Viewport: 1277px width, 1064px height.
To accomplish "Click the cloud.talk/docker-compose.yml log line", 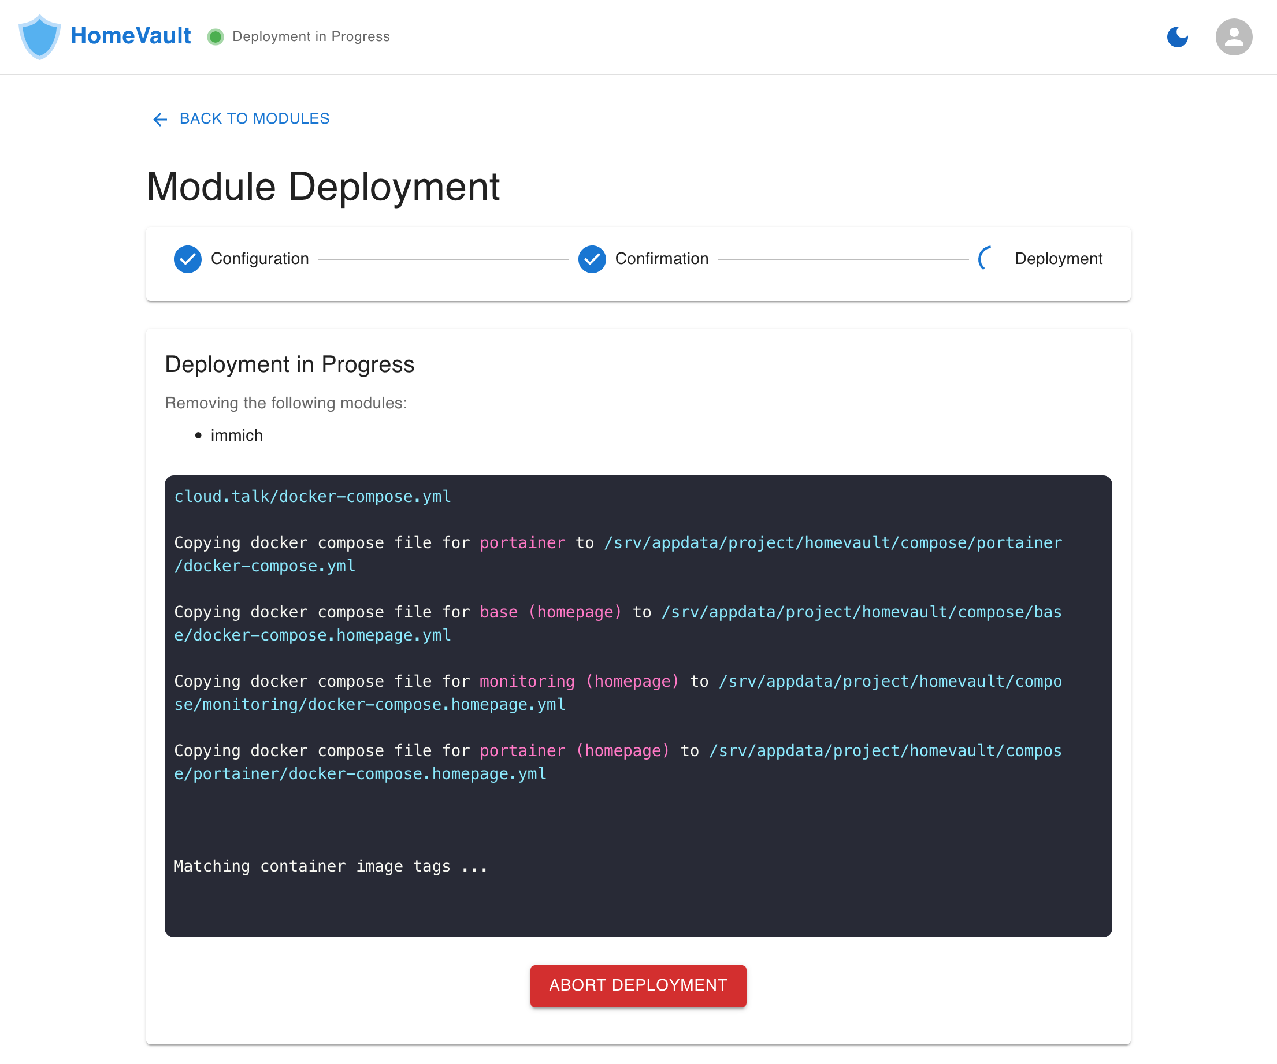I will [x=313, y=496].
